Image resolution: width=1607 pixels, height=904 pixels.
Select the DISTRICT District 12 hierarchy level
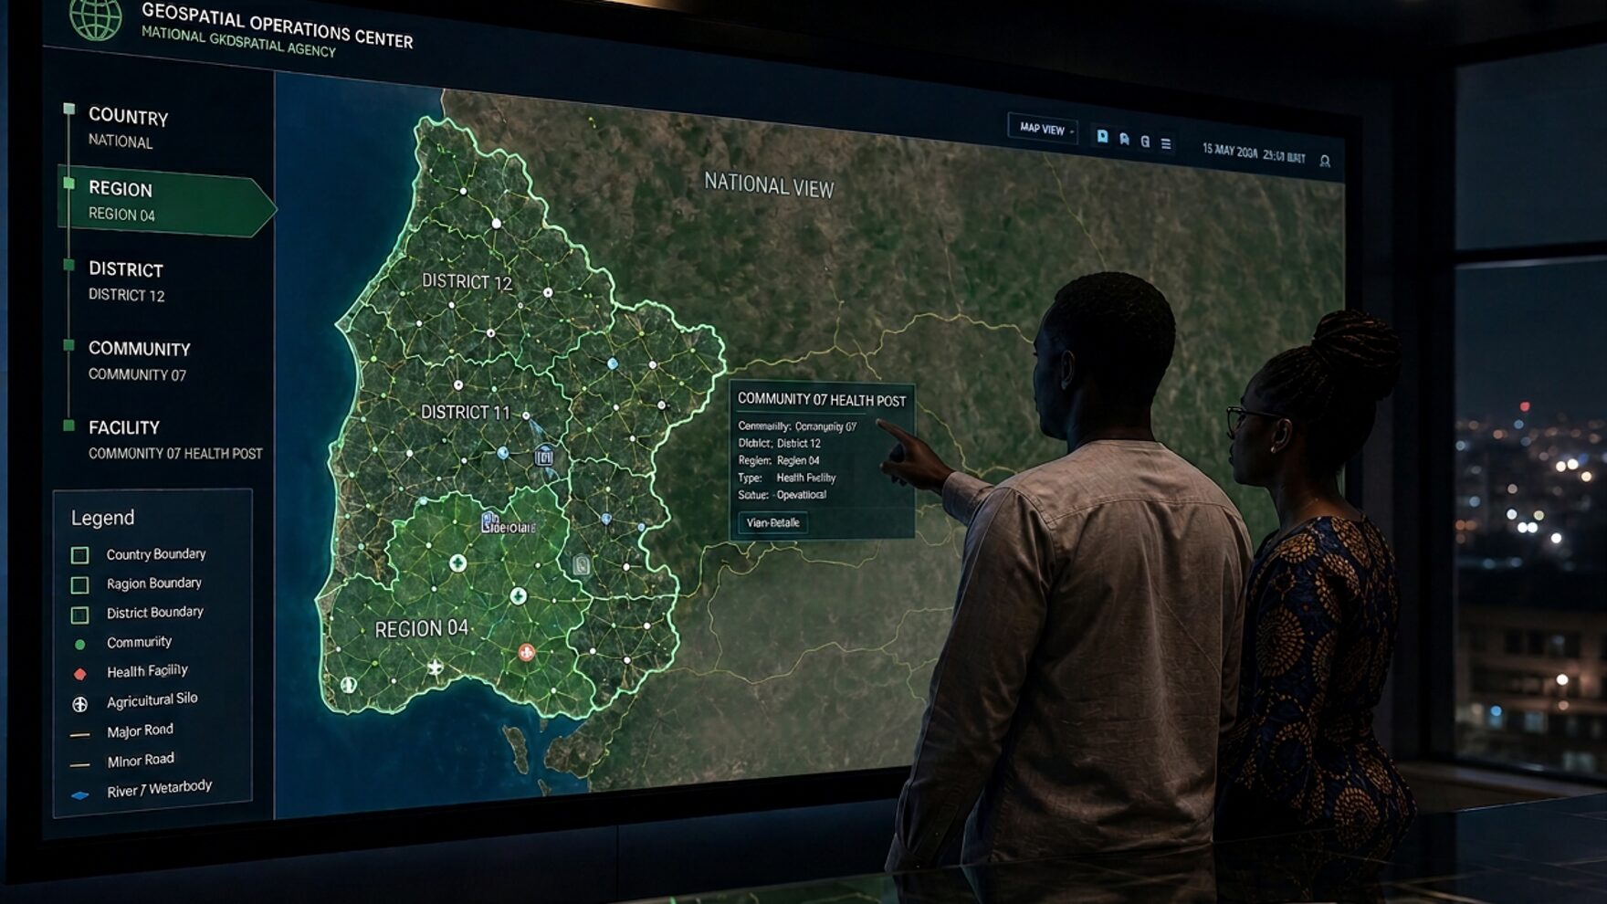point(126,281)
